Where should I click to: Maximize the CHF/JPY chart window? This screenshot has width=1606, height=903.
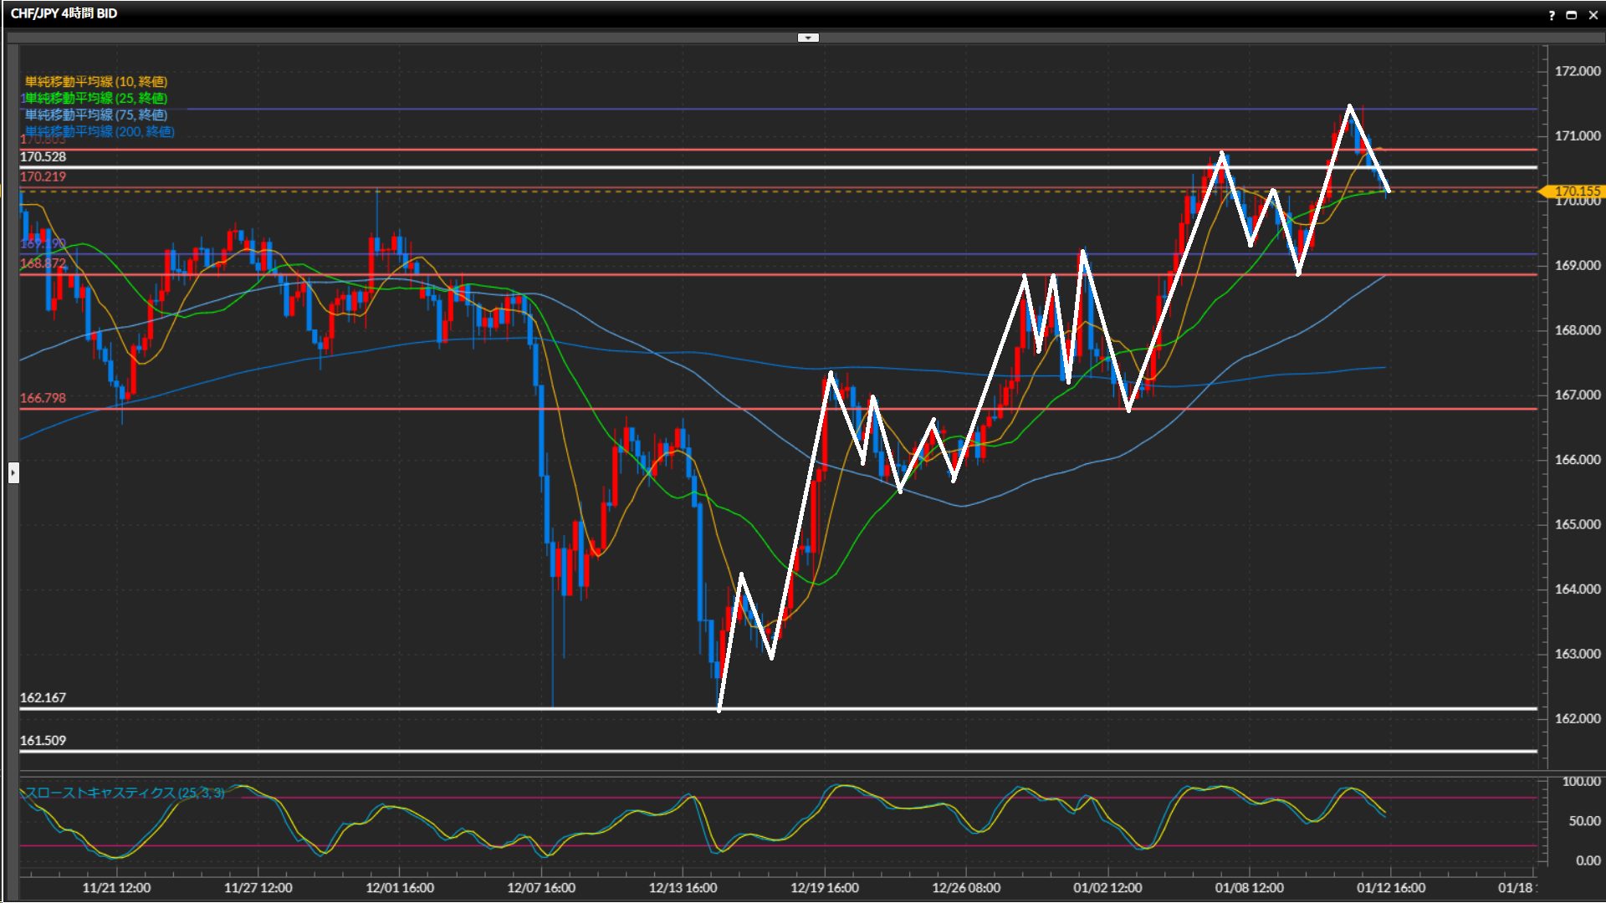1572,15
